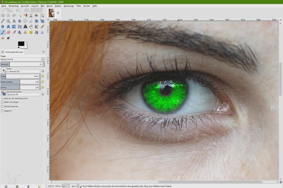Screen dimensions: 283x188
Task: Expand Optionen der Zeichendynamik
Action: pos(2,99)
